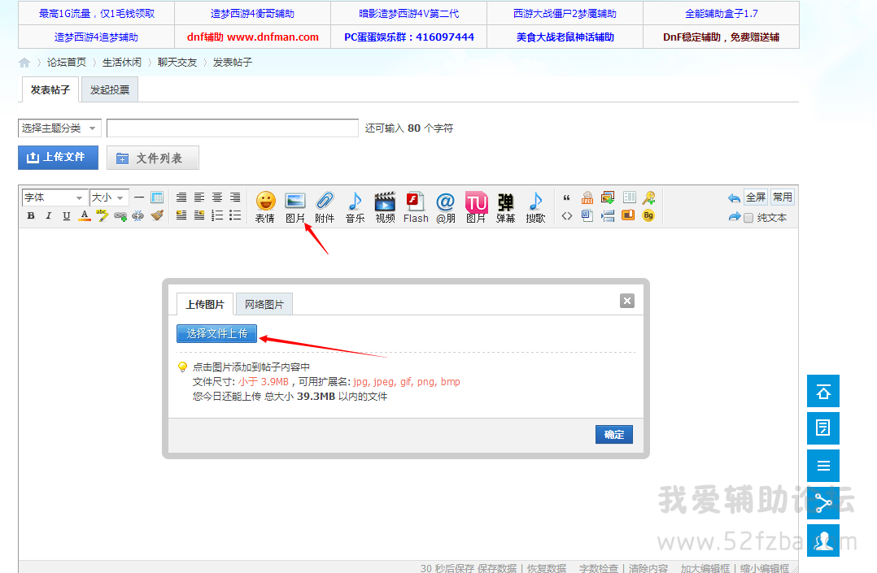The height and width of the screenshot is (573, 877).
Task: Open the 生活休闲 breadcrumb link
Action: (122, 62)
